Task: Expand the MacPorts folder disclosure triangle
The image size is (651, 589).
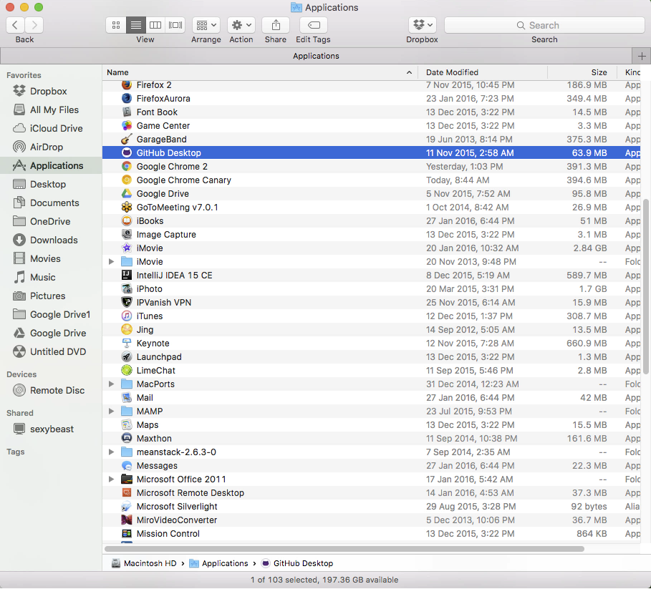Action: [111, 384]
